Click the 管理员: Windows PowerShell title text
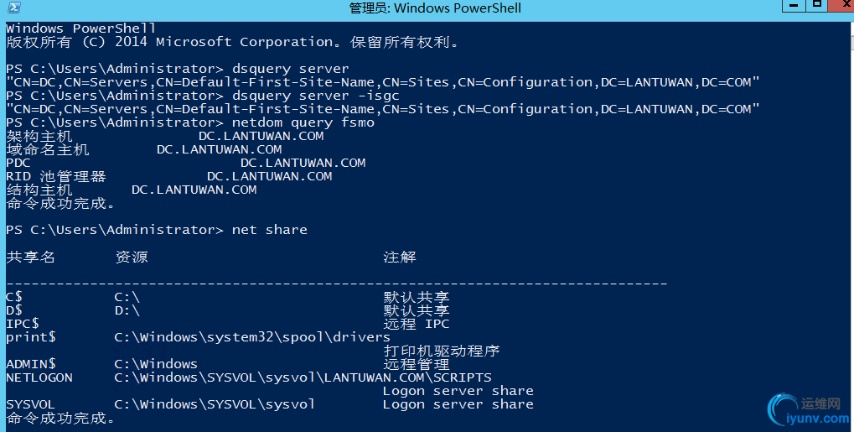 [x=435, y=8]
